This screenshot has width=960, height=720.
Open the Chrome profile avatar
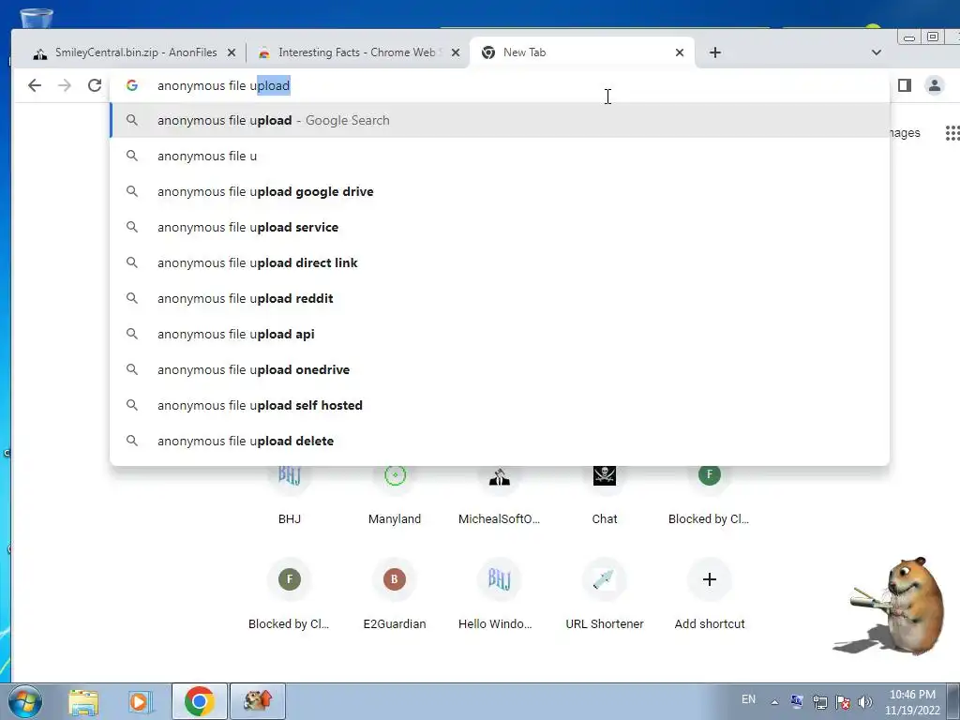pos(935,85)
